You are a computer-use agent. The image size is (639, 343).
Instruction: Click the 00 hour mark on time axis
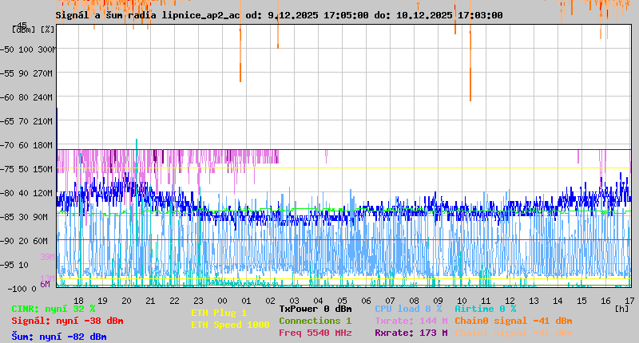(x=223, y=300)
